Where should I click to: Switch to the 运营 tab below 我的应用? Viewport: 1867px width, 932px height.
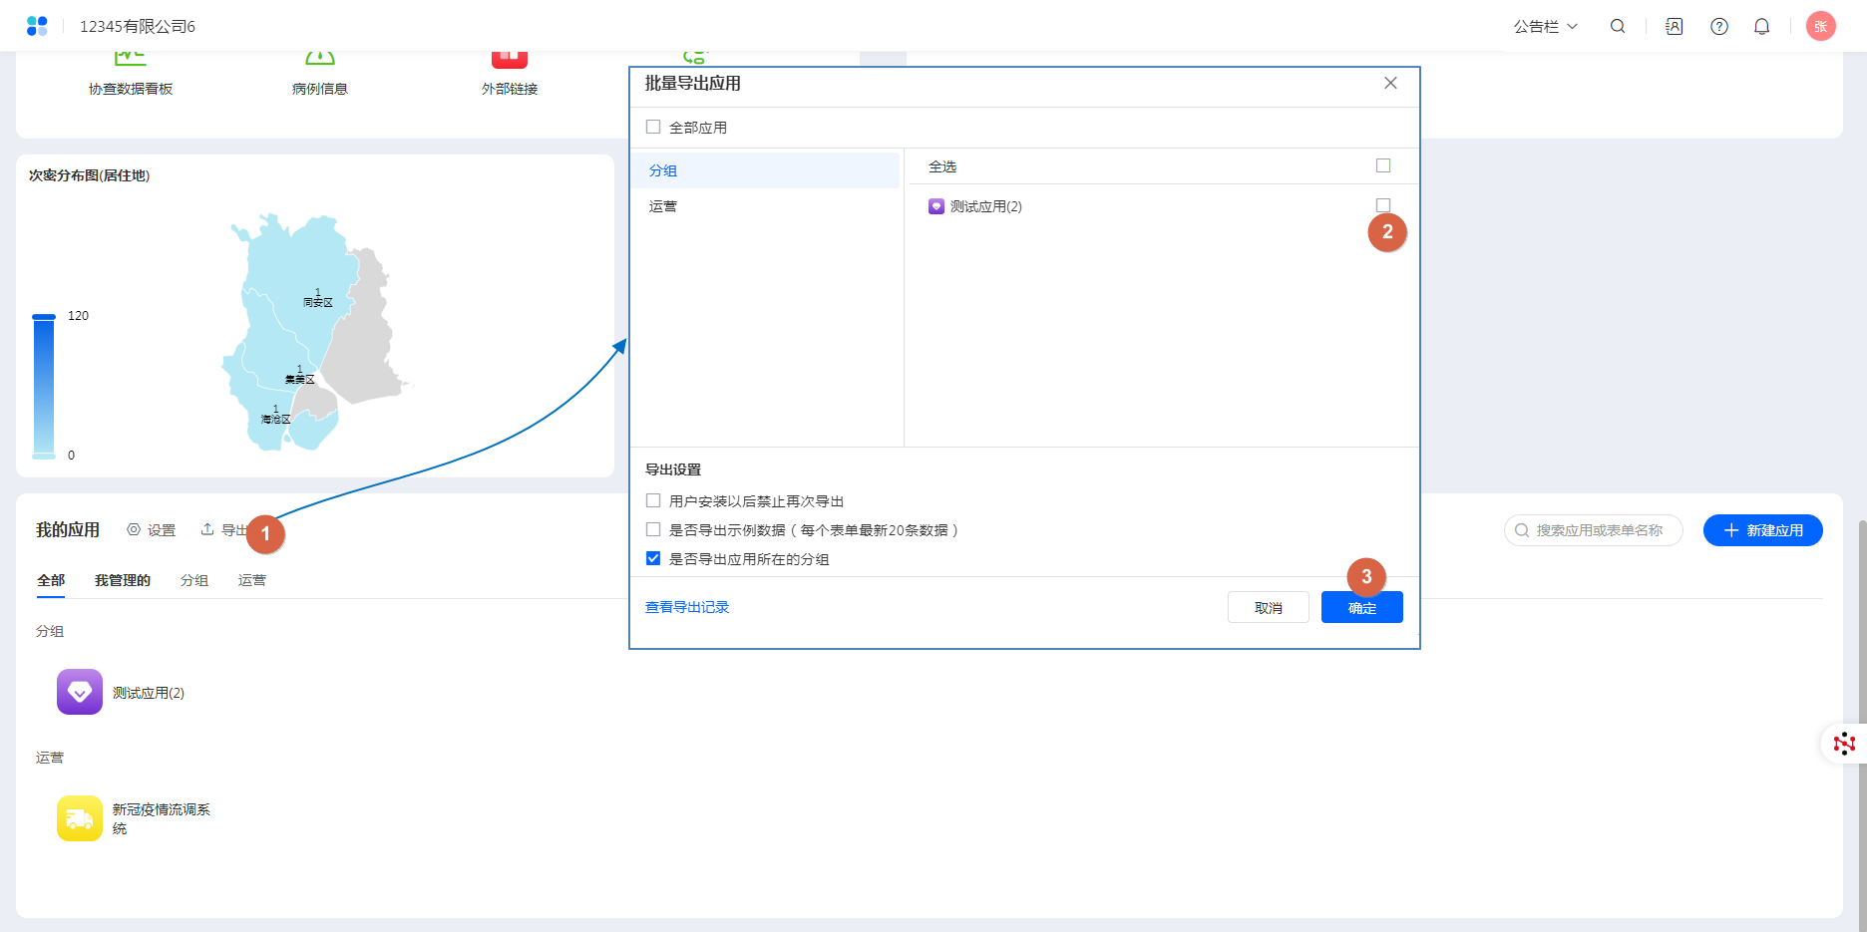point(252,580)
